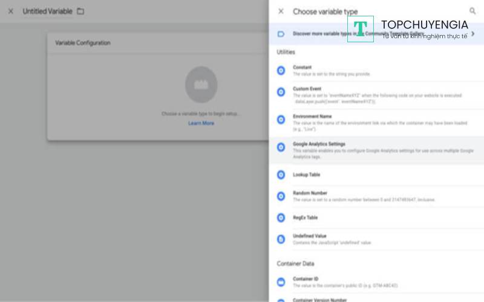Select the Custom Event variable icon

tap(281, 92)
